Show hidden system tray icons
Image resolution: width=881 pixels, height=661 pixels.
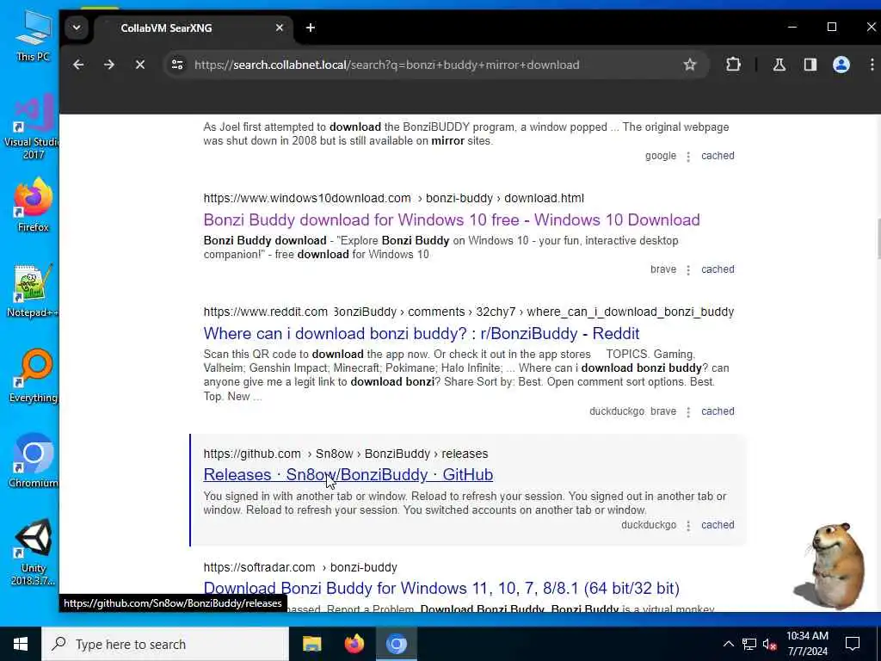tap(728, 644)
